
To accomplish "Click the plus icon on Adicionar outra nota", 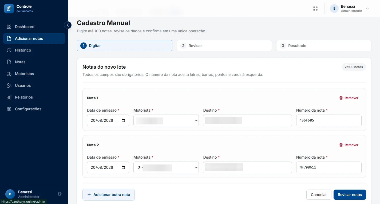I will tap(89, 195).
